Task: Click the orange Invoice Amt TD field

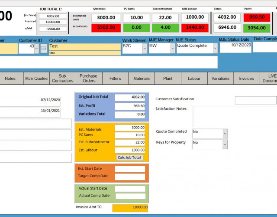Action: 130,208
